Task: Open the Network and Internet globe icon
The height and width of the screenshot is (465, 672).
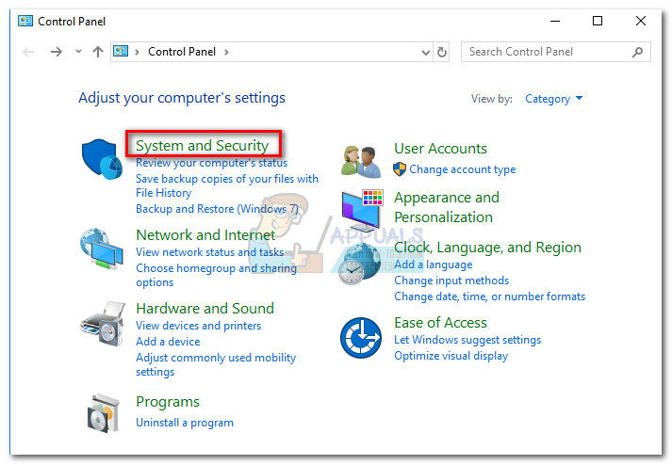Action: (x=101, y=249)
